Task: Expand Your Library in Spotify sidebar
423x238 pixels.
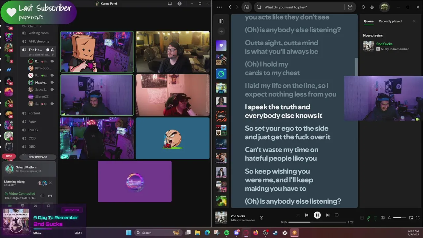Action: click(x=221, y=21)
